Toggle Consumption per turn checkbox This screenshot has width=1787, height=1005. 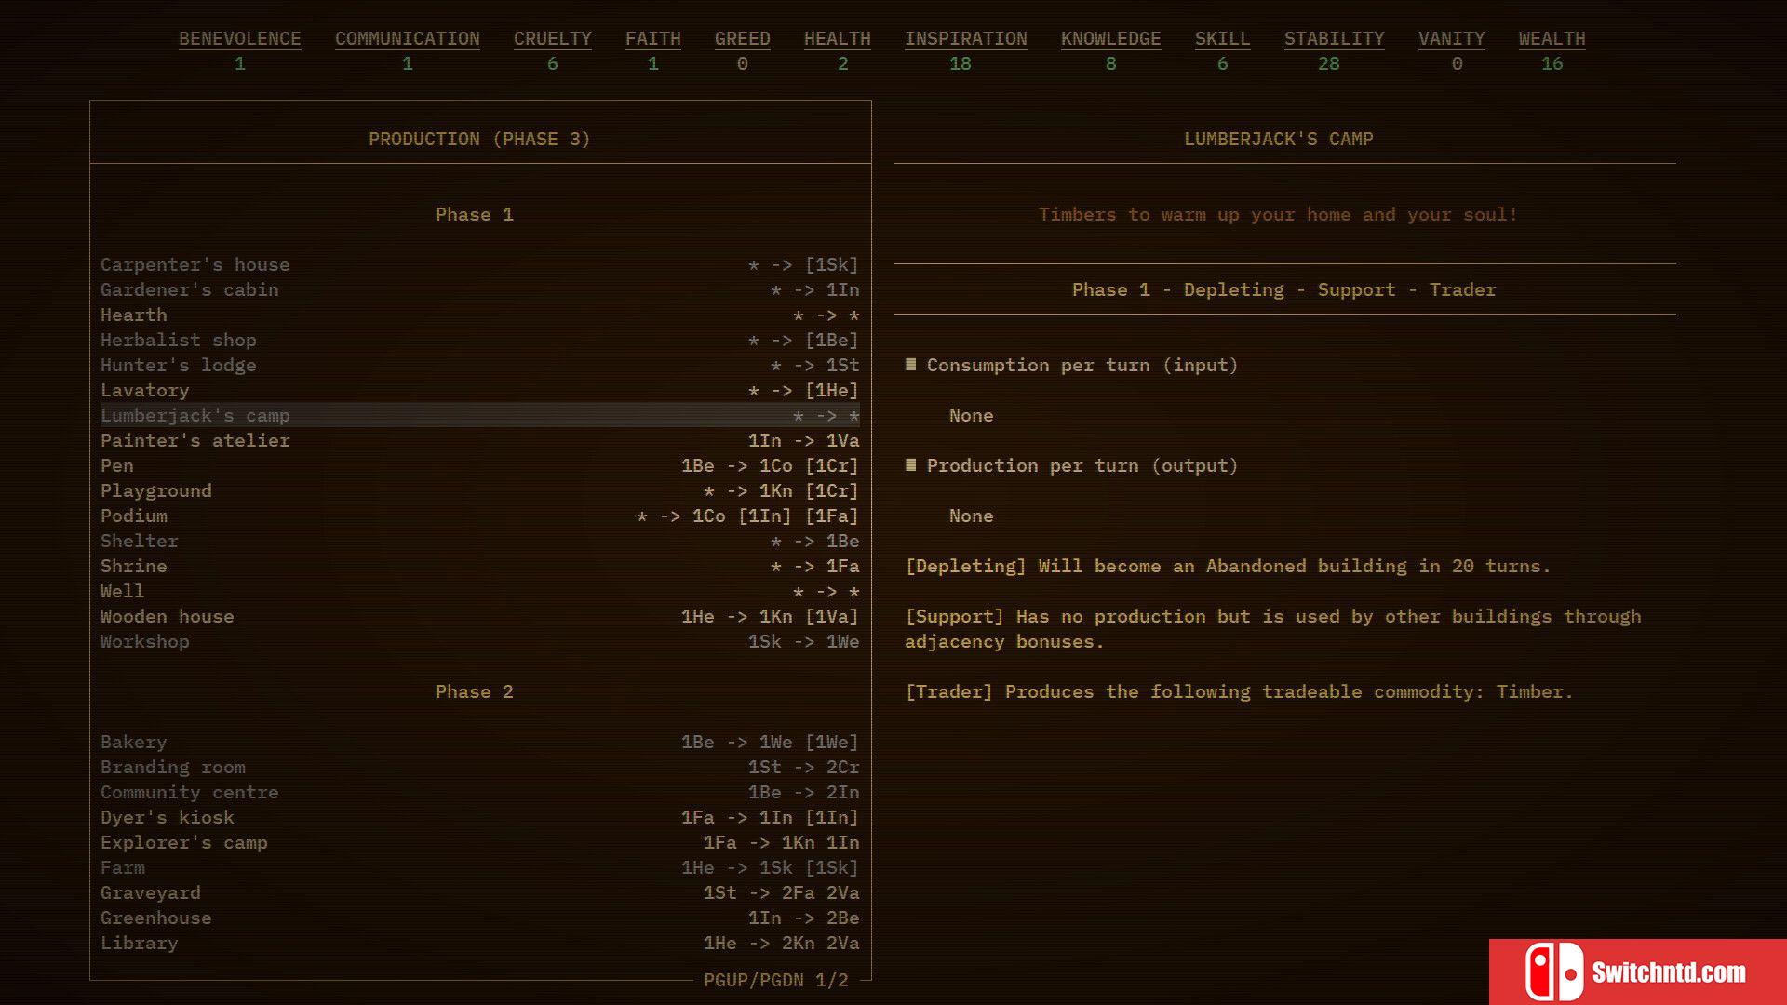tap(909, 363)
